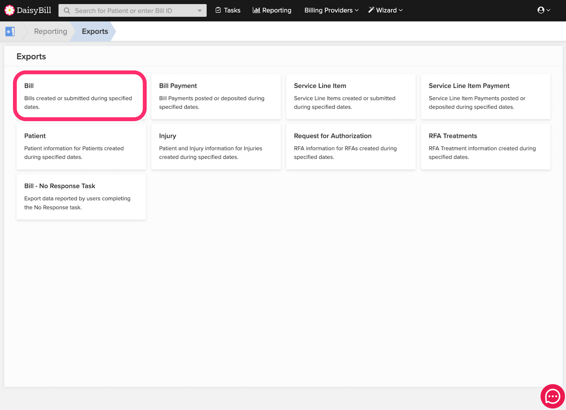Click the breadcrumb home icon
The height and width of the screenshot is (410, 566).
click(10, 31)
